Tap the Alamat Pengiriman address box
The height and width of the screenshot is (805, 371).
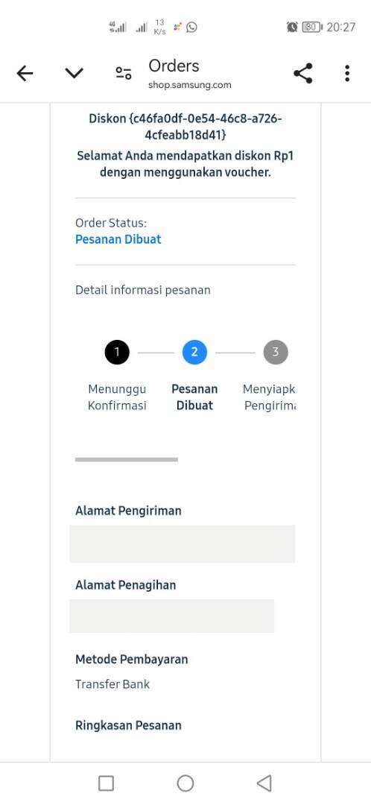pyautogui.click(x=183, y=543)
